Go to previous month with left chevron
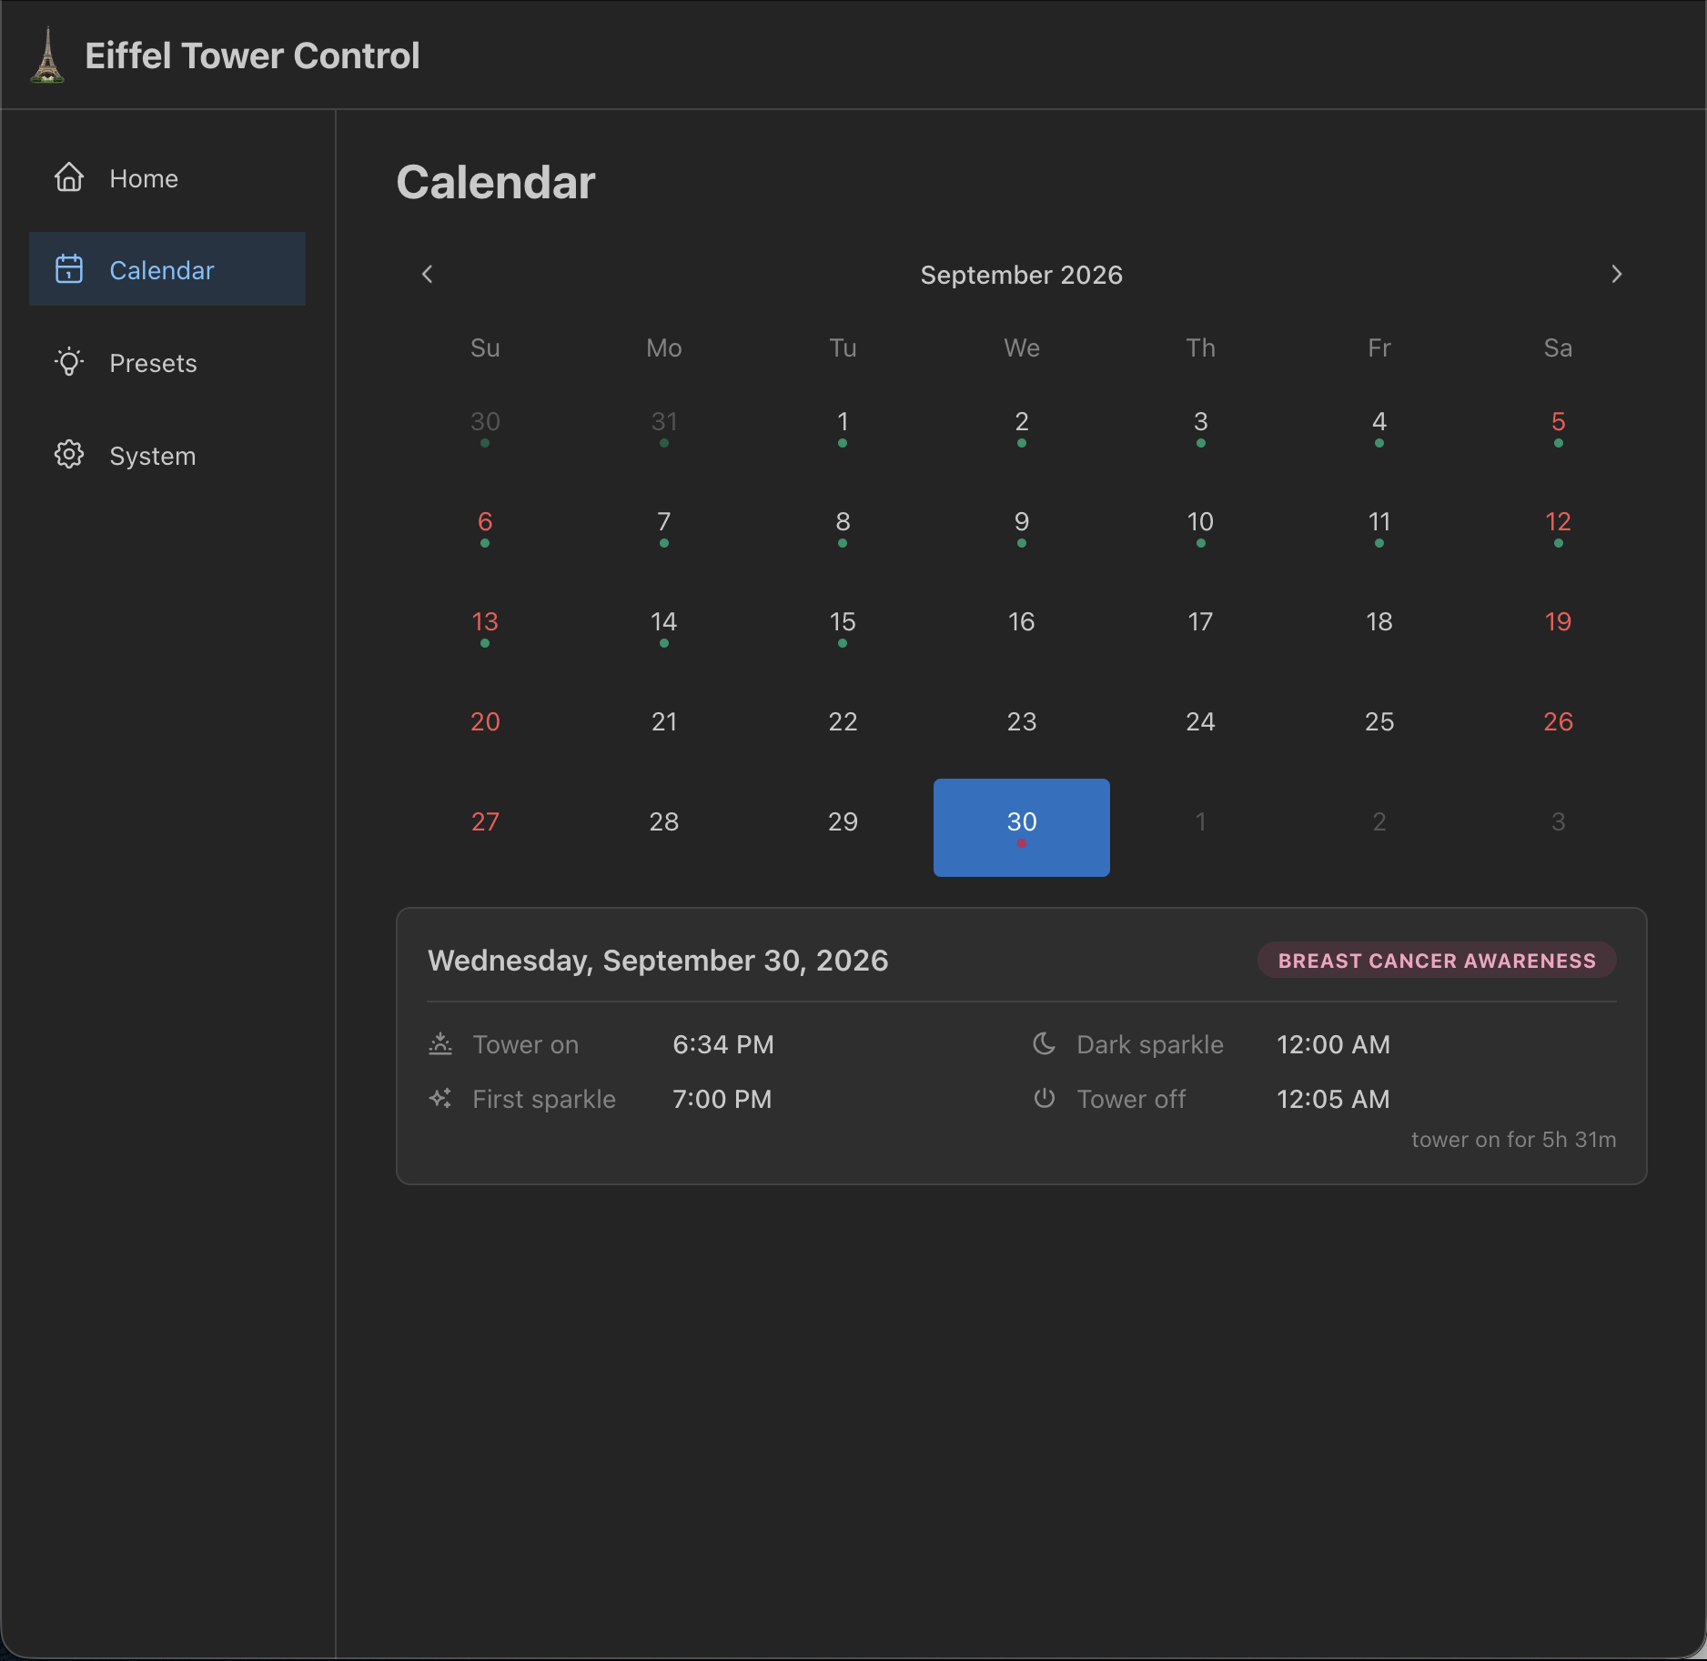1707x1661 pixels. pyautogui.click(x=427, y=274)
